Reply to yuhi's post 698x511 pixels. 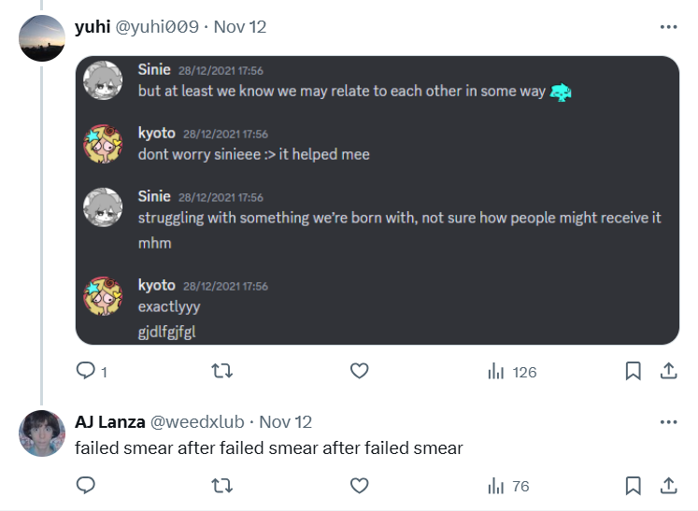[92, 371]
